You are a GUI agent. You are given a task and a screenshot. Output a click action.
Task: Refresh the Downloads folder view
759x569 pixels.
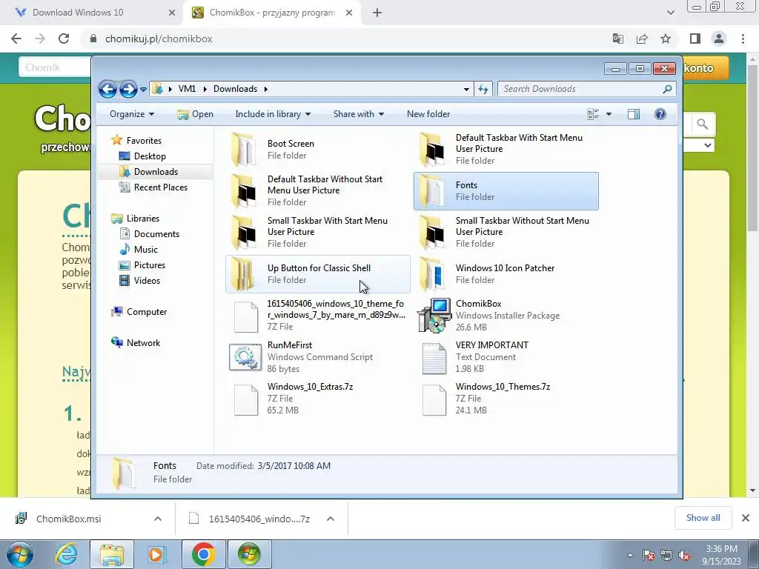coord(483,89)
